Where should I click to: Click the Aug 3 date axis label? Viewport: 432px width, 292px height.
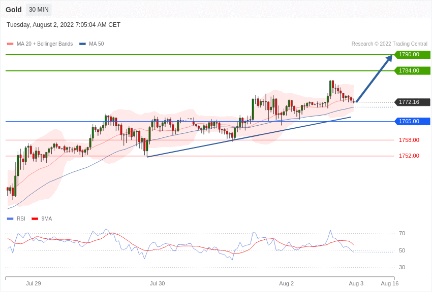356,283
